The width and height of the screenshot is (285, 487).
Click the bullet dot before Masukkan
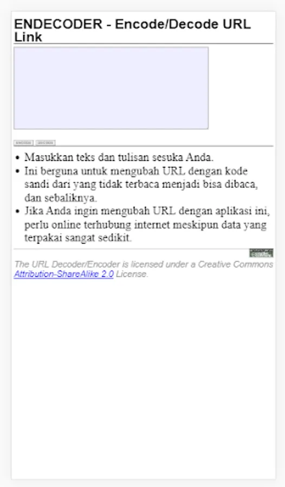(x=17, y=158)
